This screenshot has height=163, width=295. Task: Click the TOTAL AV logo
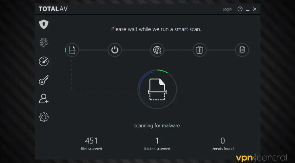tap(53, 9)
